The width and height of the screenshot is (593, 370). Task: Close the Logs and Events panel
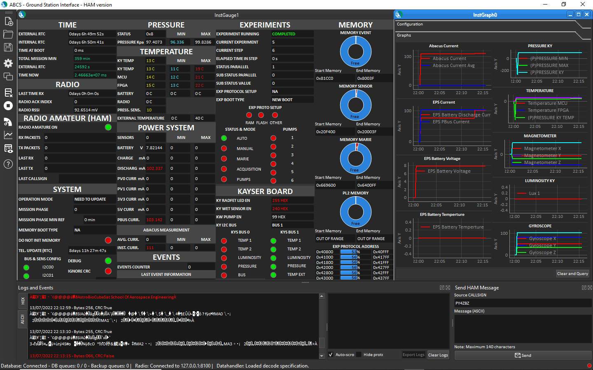448,288
